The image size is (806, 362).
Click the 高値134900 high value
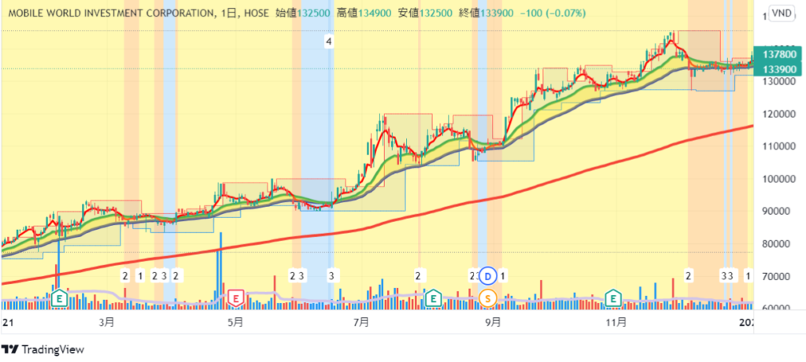pos(364,13)
